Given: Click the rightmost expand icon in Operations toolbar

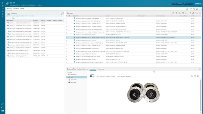Looking at the screenshot, I should [200, 13].
